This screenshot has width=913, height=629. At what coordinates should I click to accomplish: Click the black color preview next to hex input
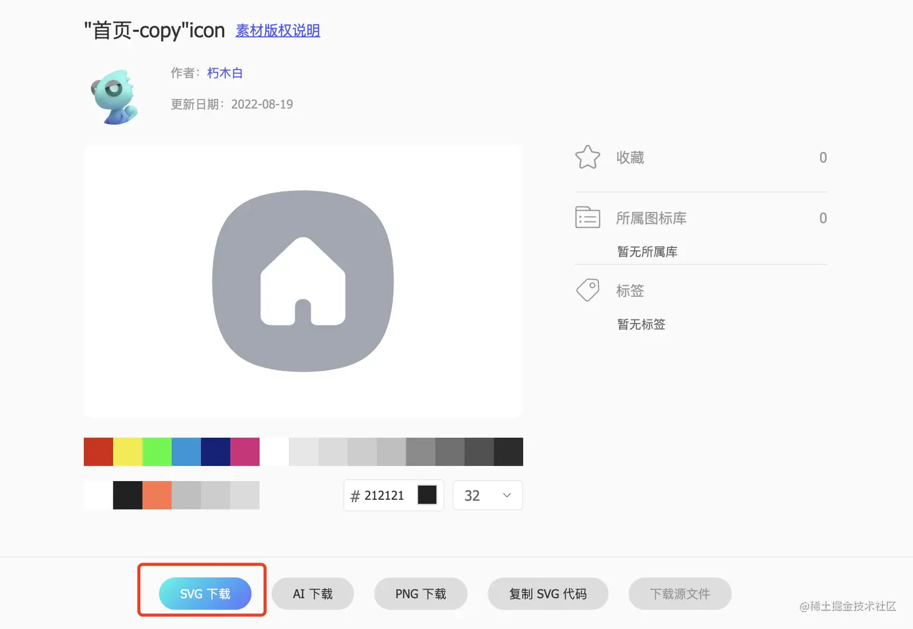(x=428, y=494)
